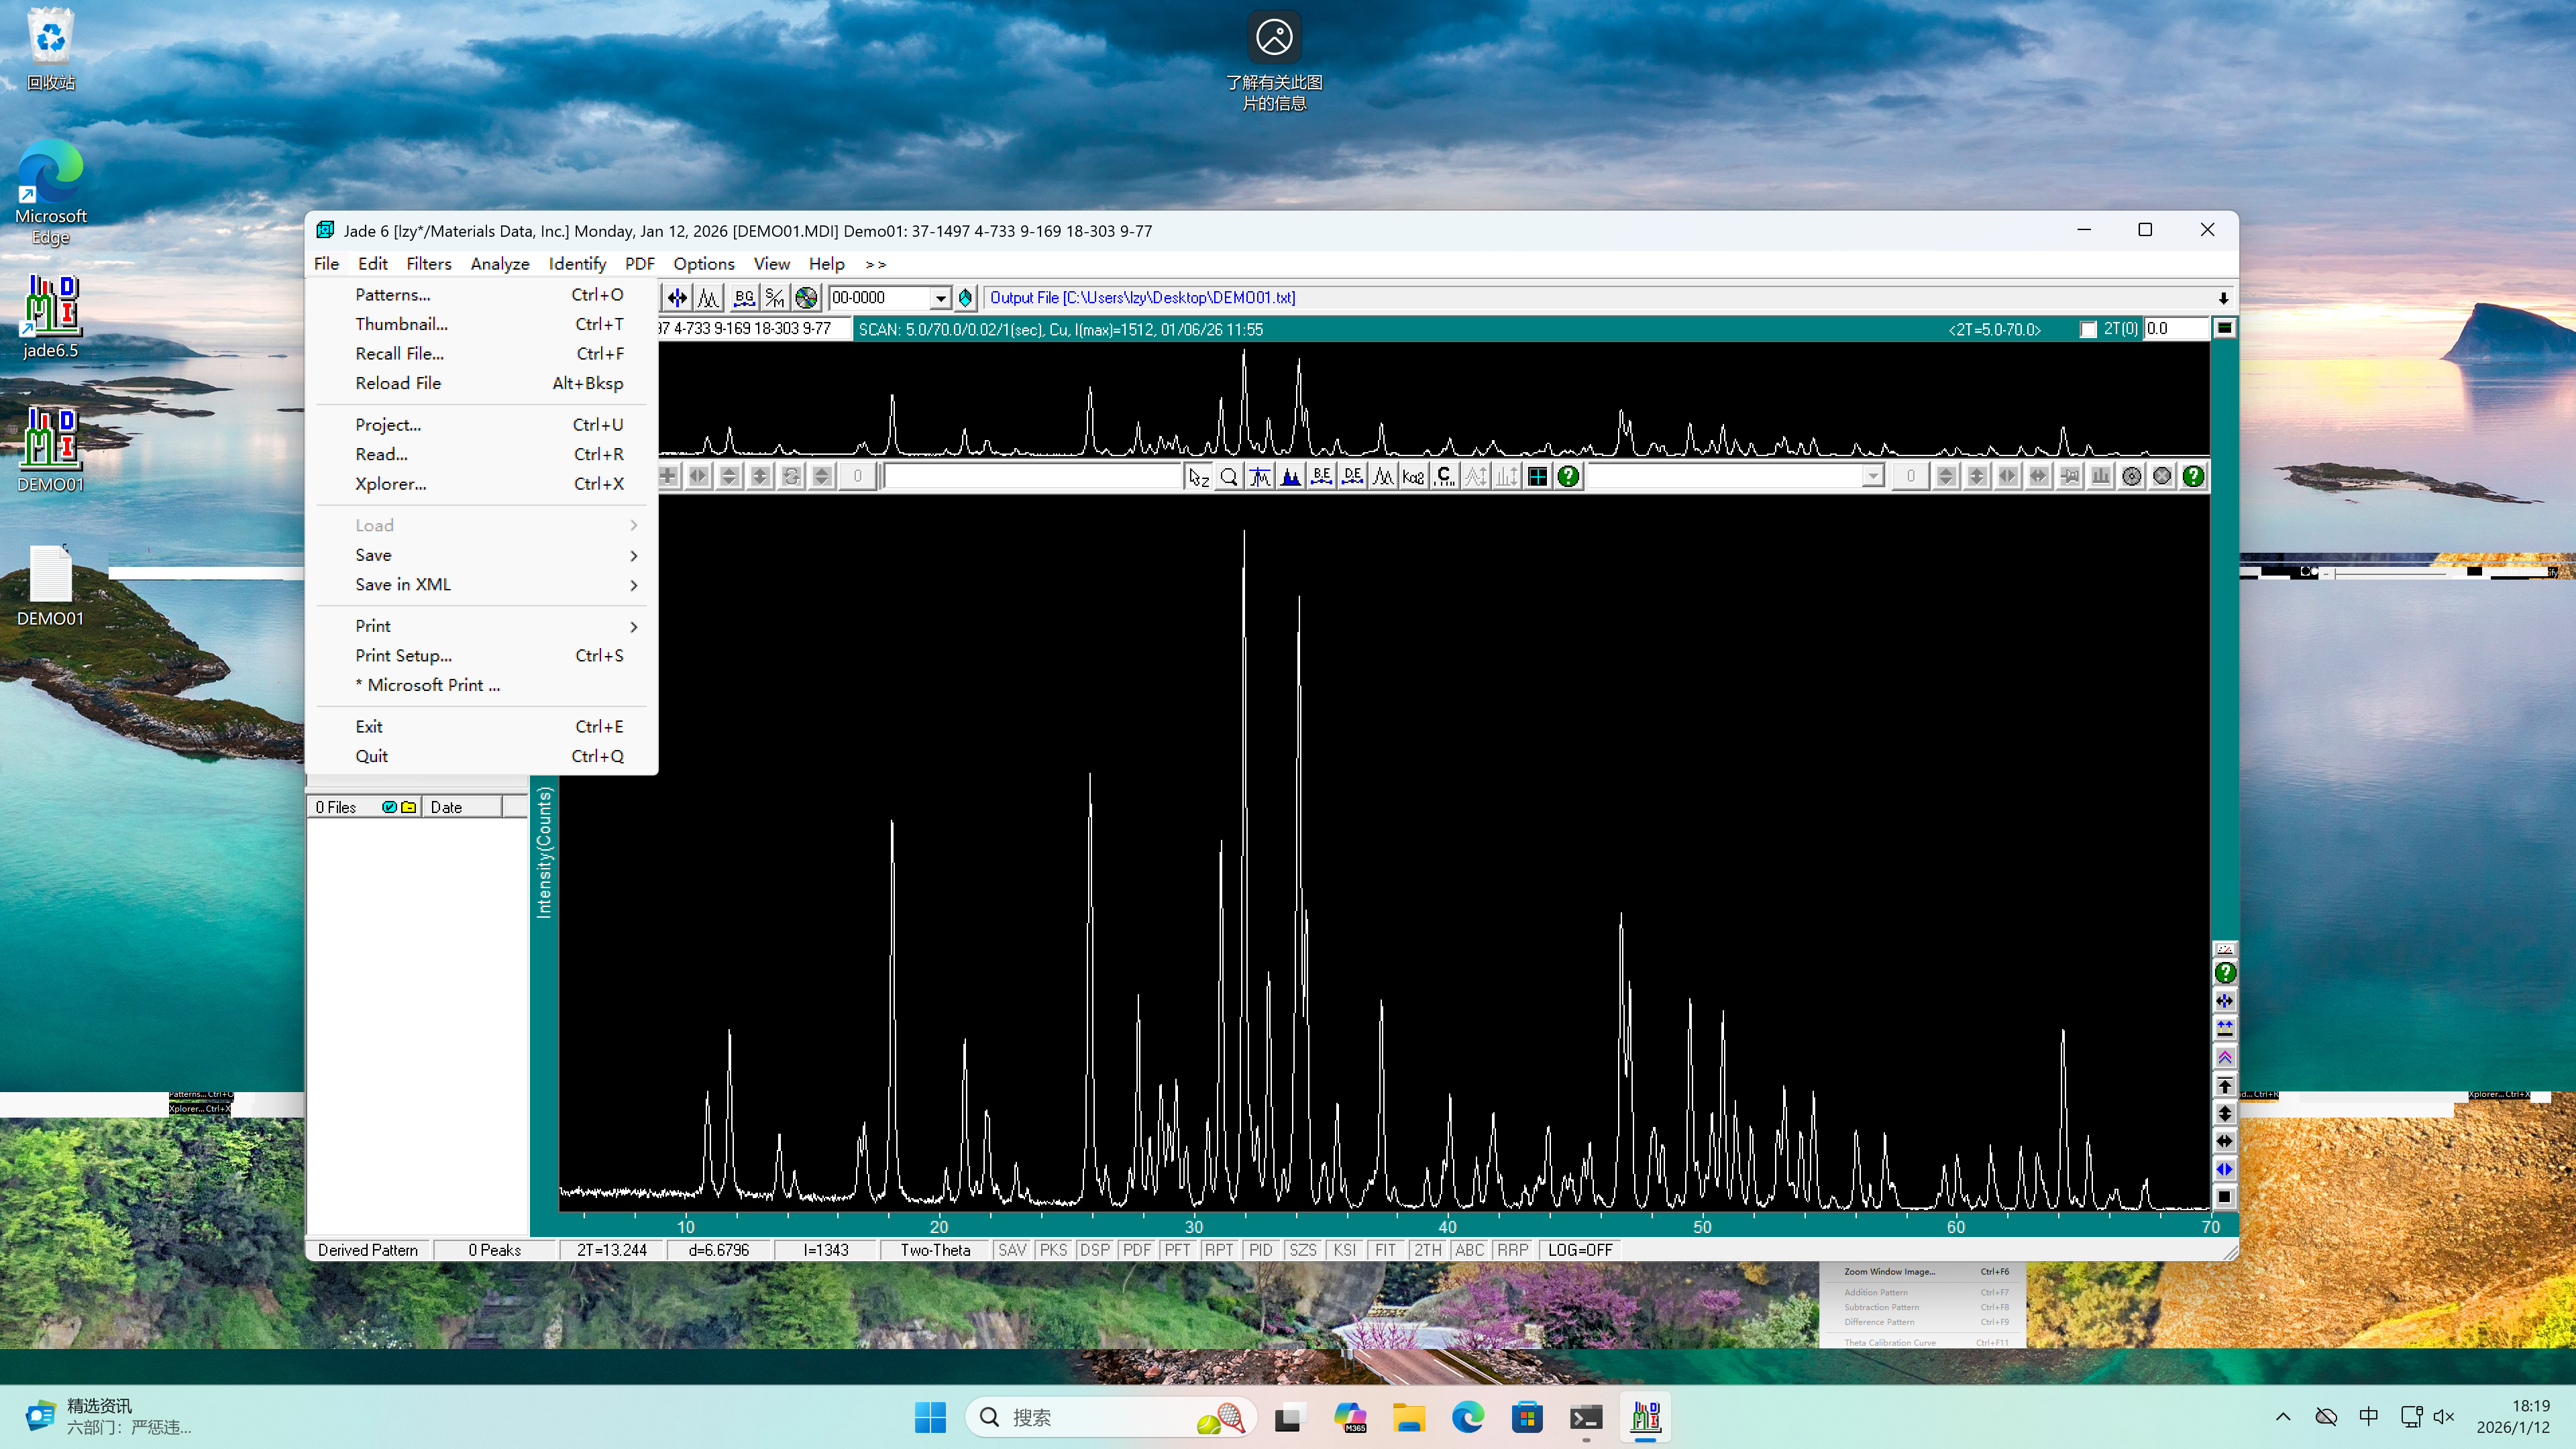Screen dimensions: 2576x1449
Task: Click the BG background removal icon
Action: tap(743, 297)
